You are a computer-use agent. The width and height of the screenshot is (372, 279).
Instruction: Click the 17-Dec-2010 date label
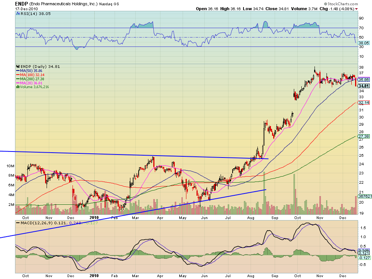coord(26,9)
